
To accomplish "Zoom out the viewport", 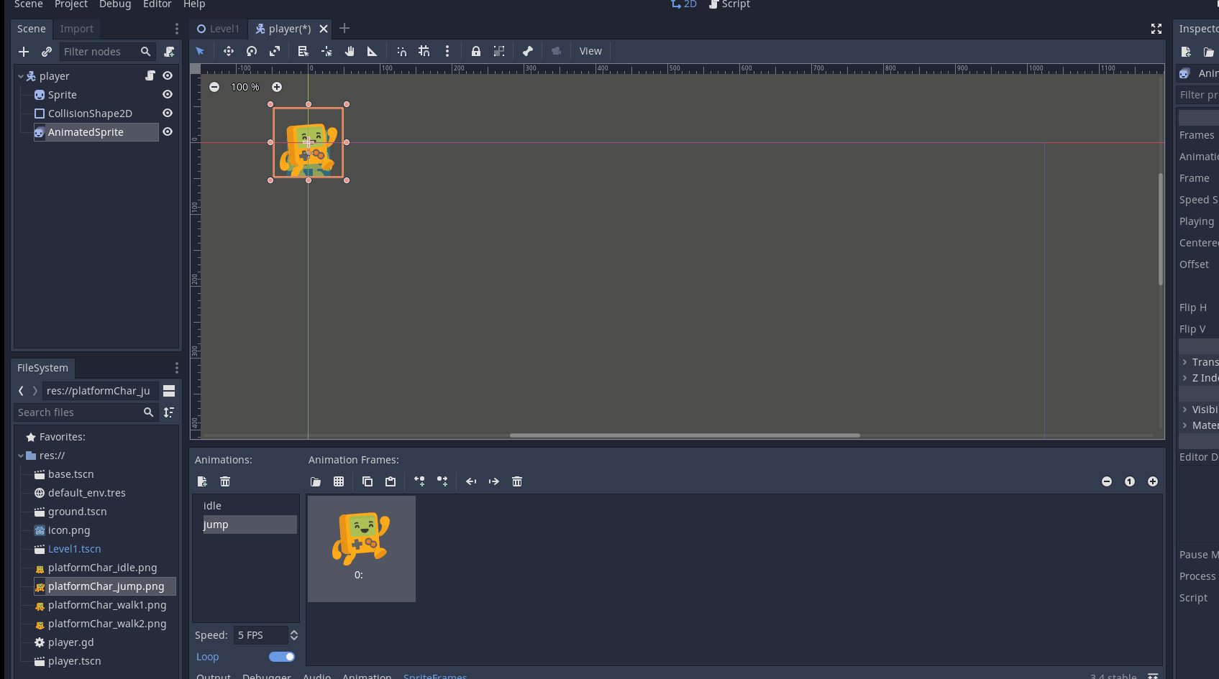I will [x=214, y=87].
